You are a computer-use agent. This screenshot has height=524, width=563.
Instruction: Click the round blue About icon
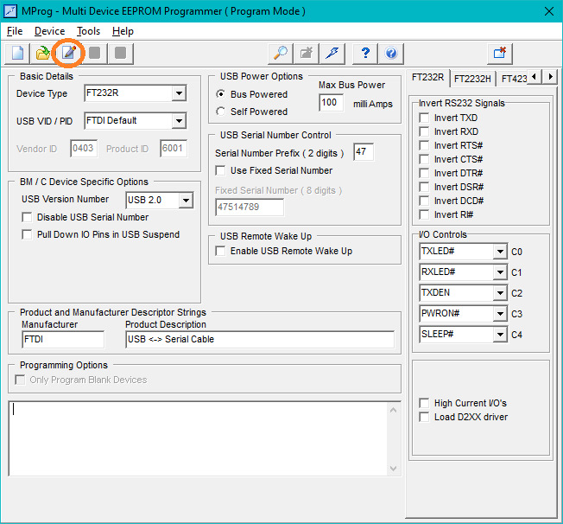(x=391, y=54)
